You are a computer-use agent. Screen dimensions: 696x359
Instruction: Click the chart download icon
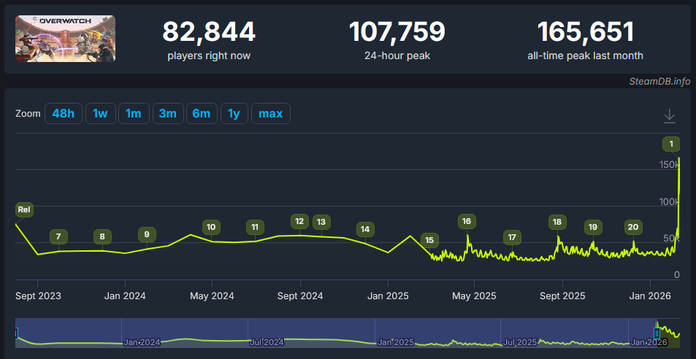[669, 116]
